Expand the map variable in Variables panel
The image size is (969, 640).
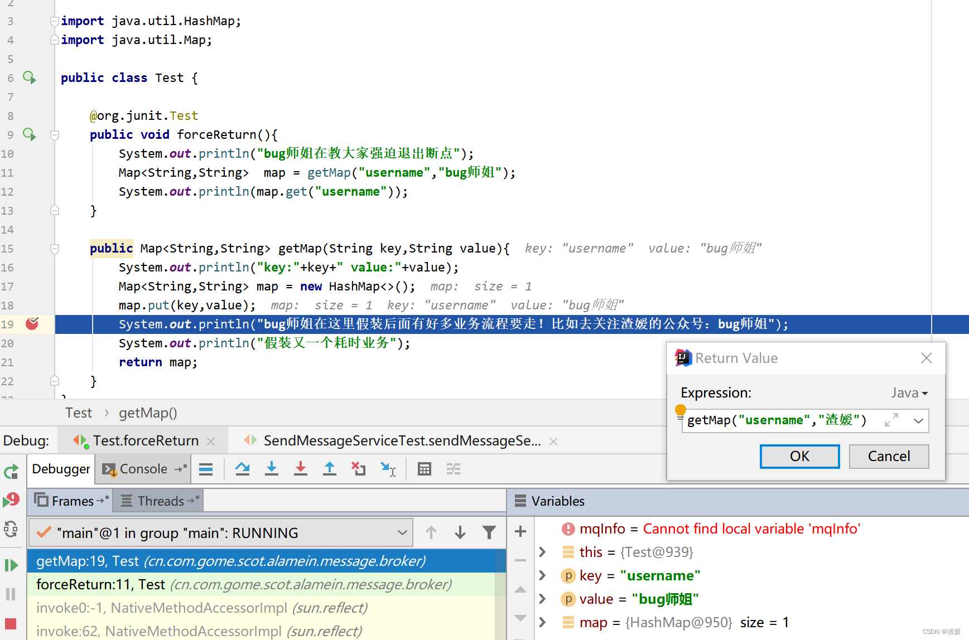[x=542, y=622]
